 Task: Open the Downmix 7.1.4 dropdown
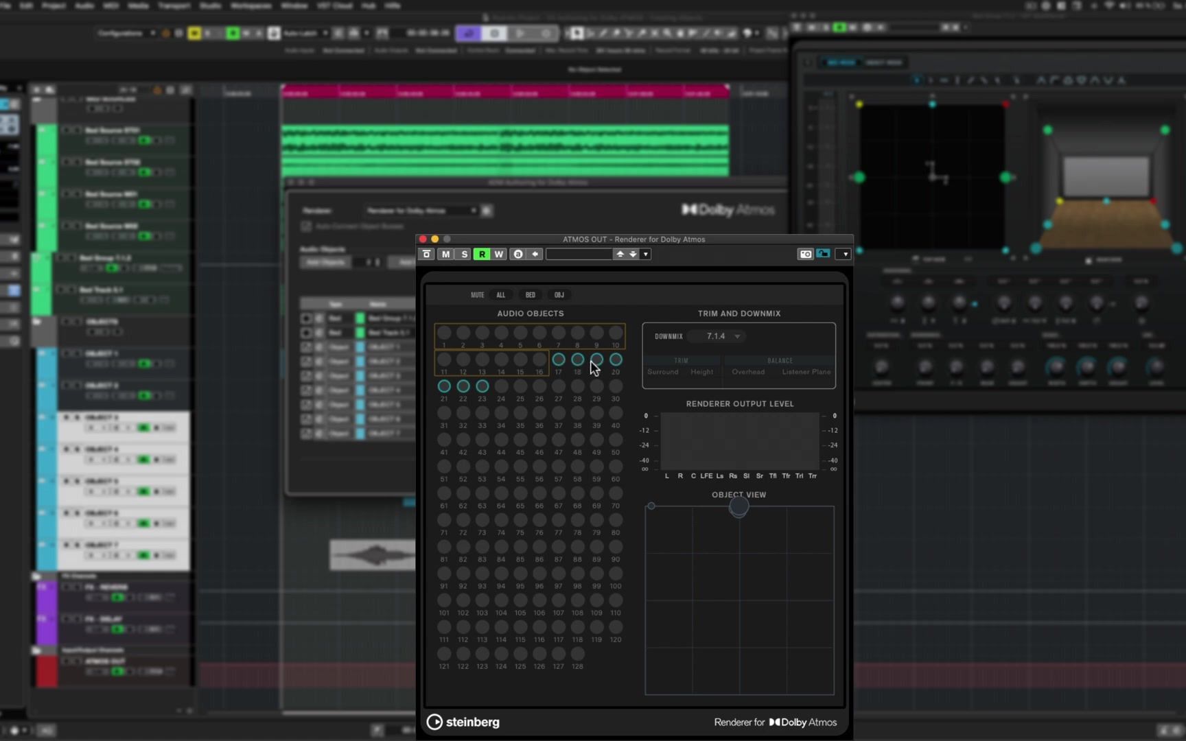(716, 336)
